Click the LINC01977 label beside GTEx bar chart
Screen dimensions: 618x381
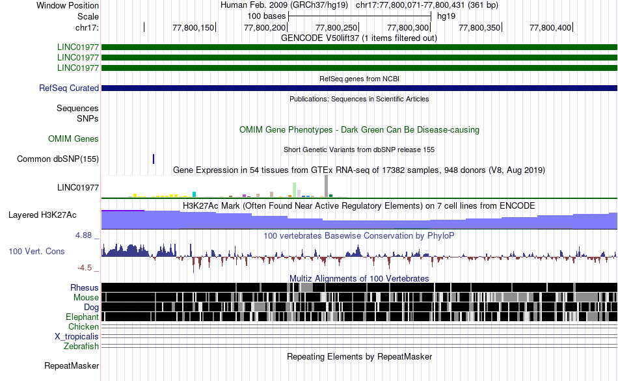tap(78, 187)
